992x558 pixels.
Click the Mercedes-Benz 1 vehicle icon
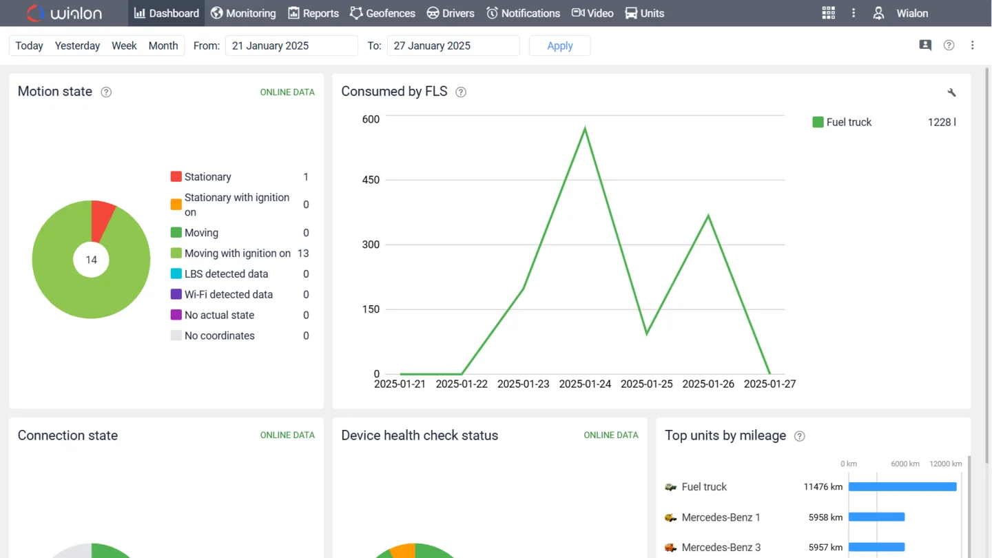pyautogui.click(x=670, y=517)
